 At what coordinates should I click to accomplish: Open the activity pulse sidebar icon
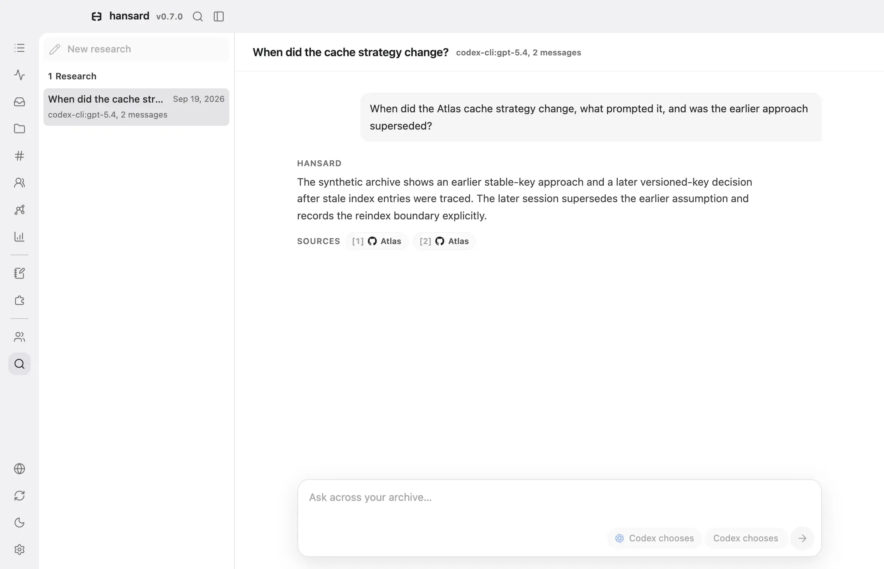[19, 75]
